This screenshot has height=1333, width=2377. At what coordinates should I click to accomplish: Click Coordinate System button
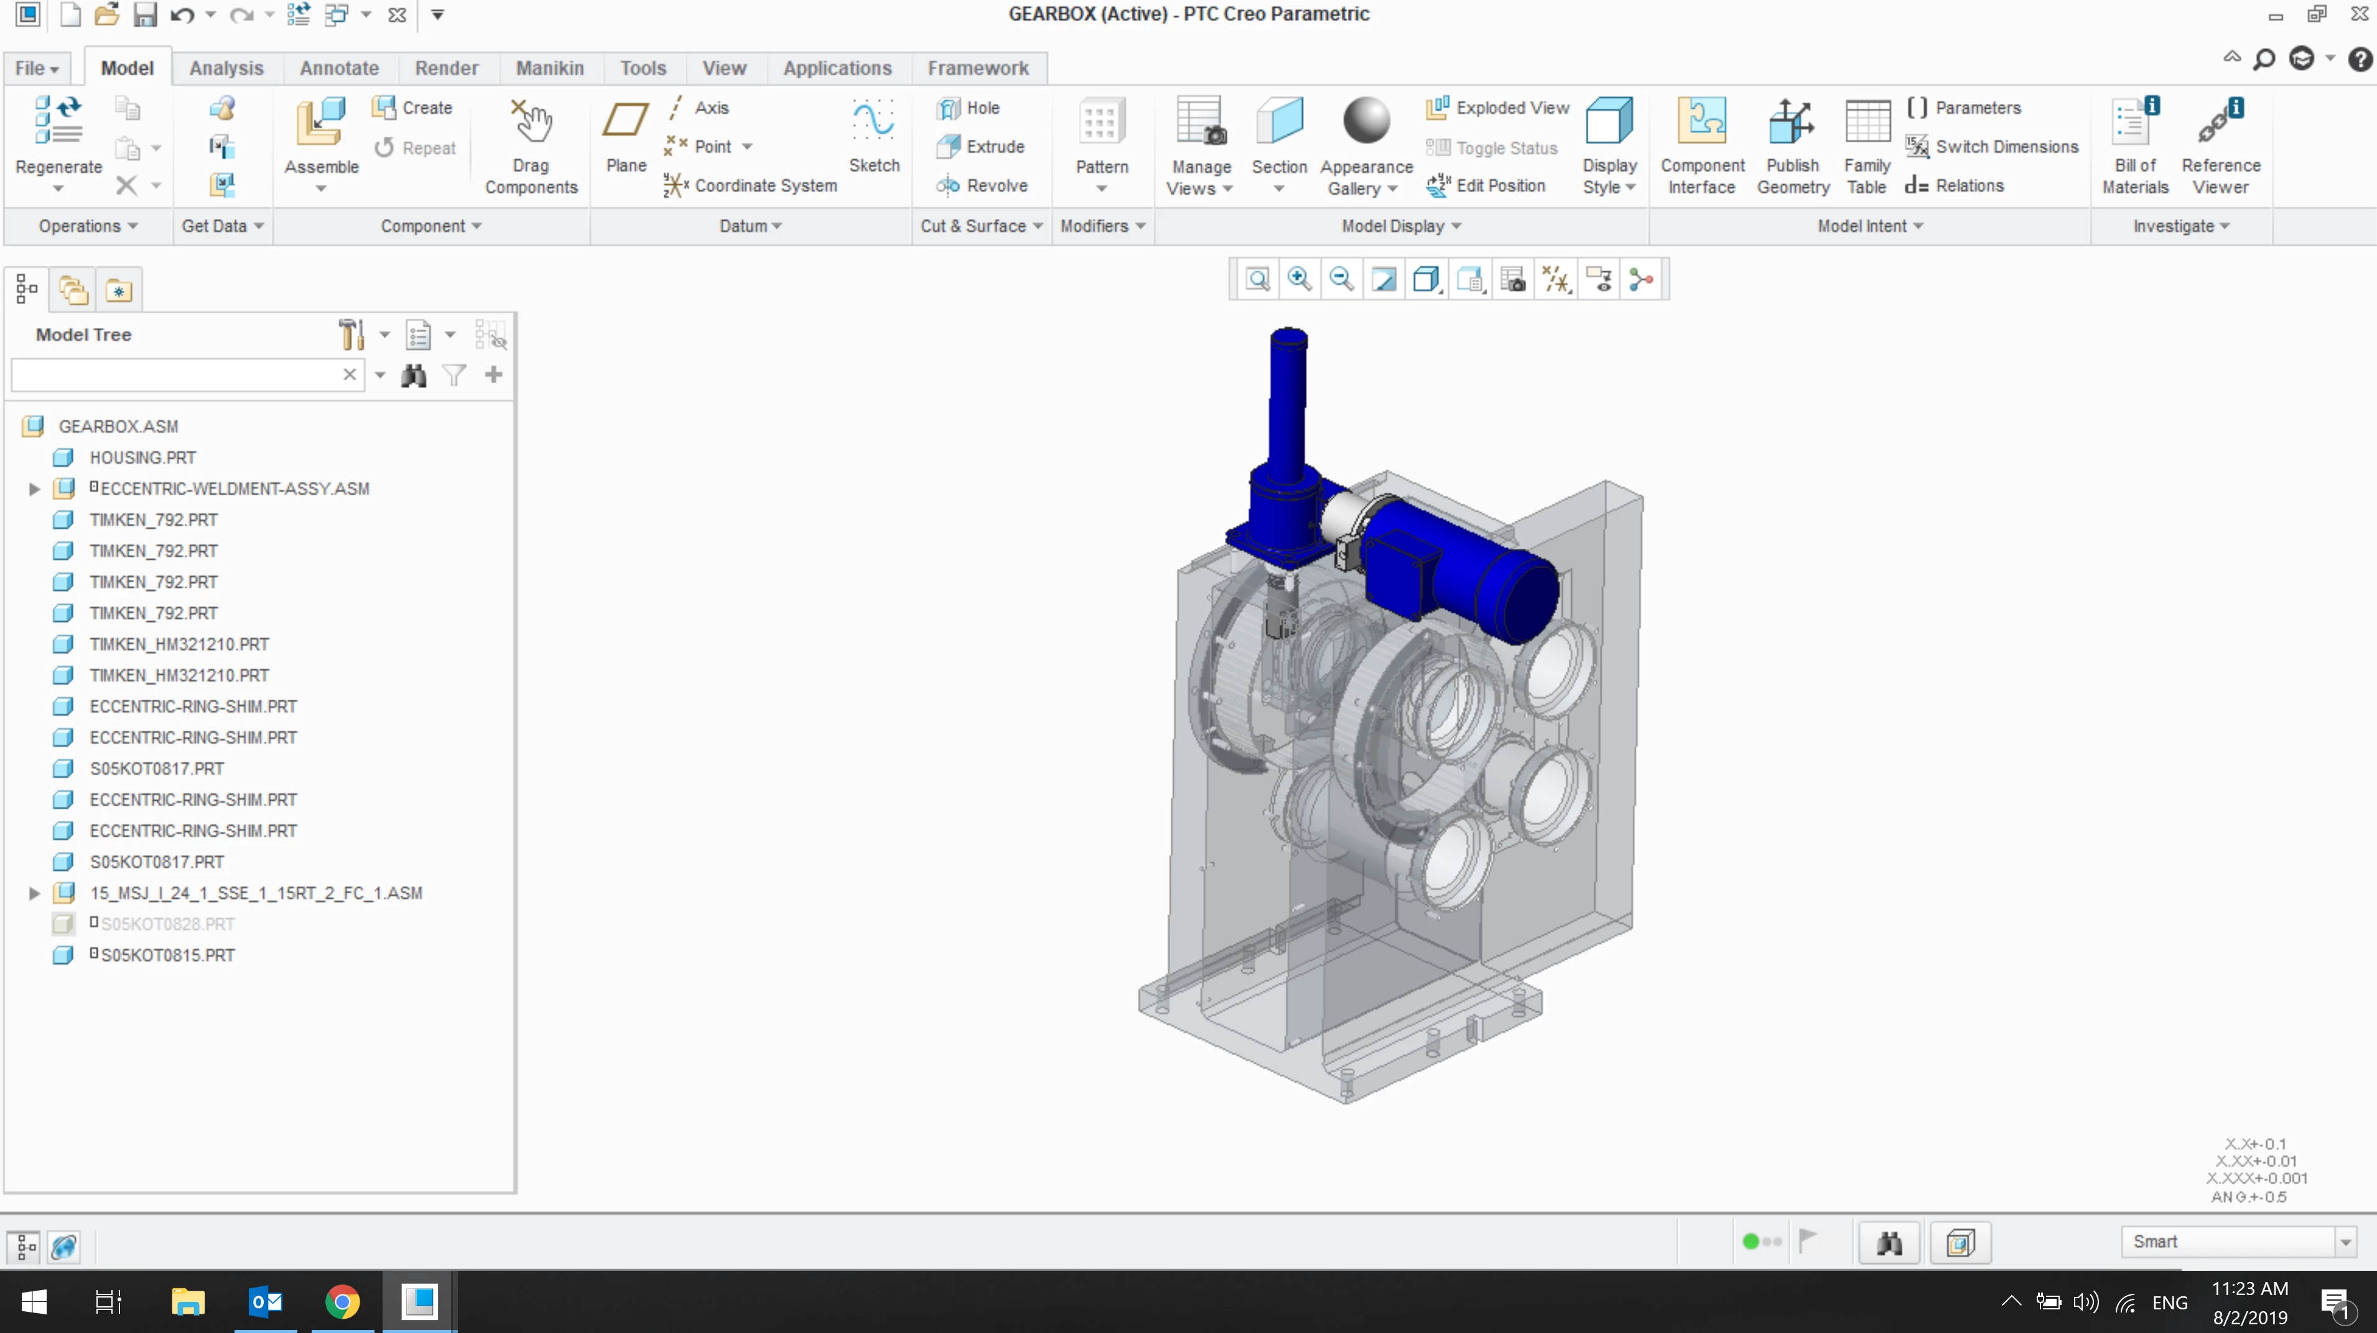(750, 185)
